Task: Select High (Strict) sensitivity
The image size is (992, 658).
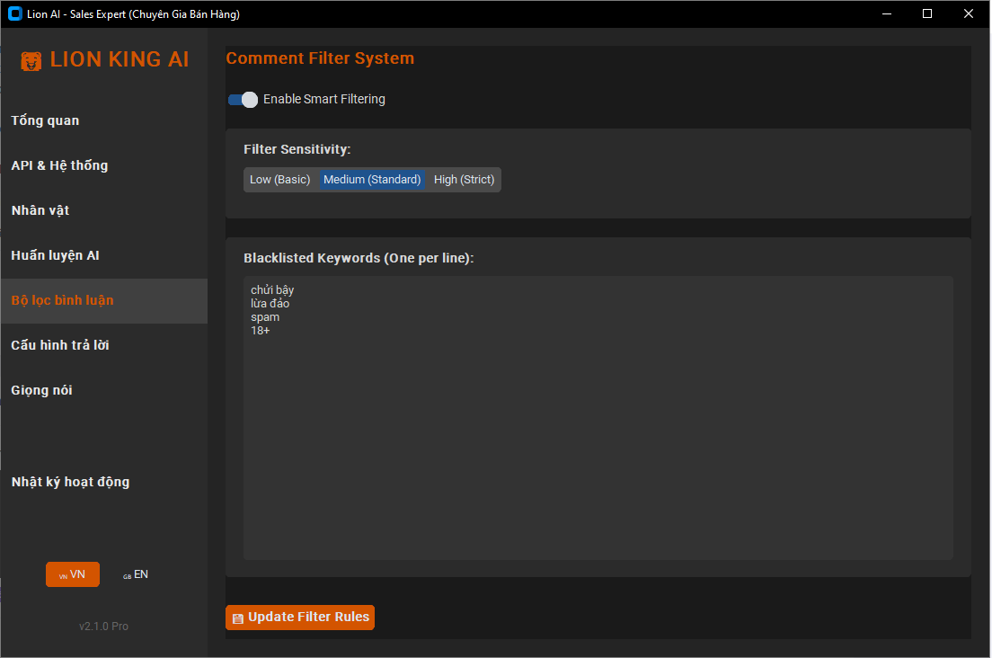Action: pyautogui.click(x=464, y=180)
